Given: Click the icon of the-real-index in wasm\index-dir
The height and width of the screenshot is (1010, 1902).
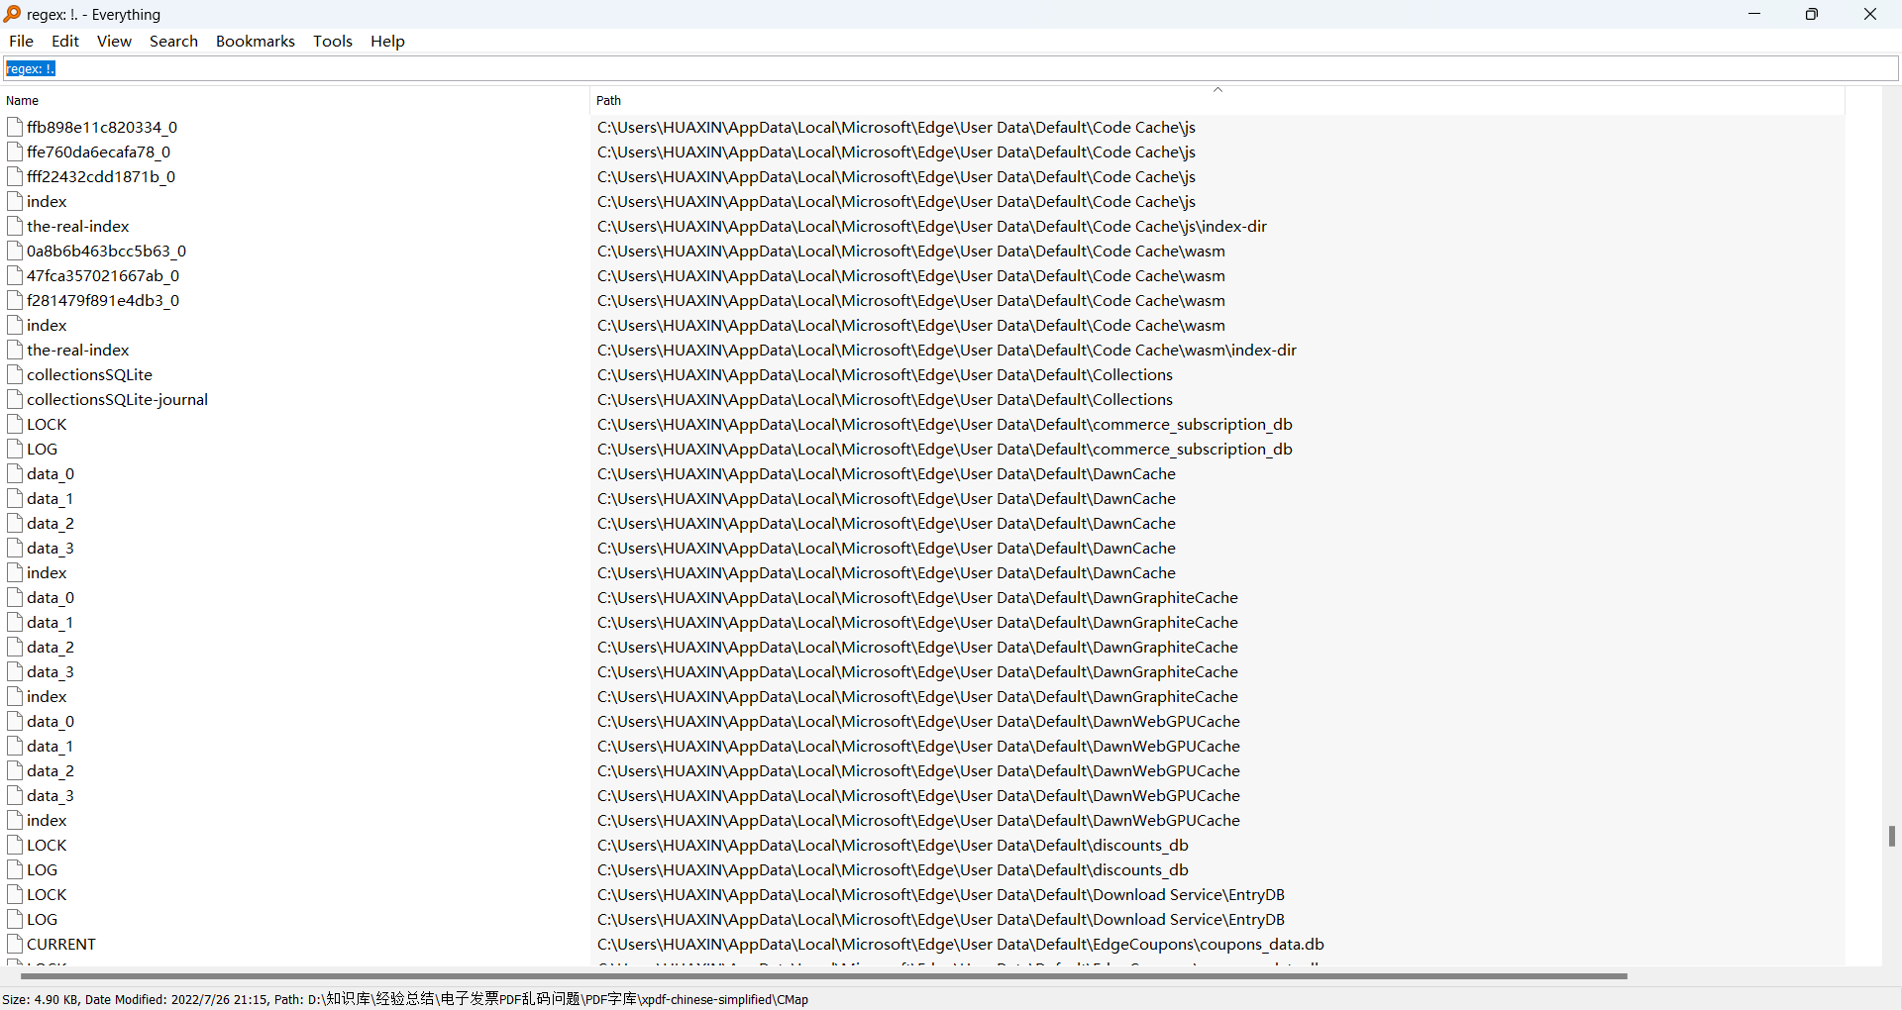Looking at the screenshot, I should pyautogui.click(x=15, y=350).
